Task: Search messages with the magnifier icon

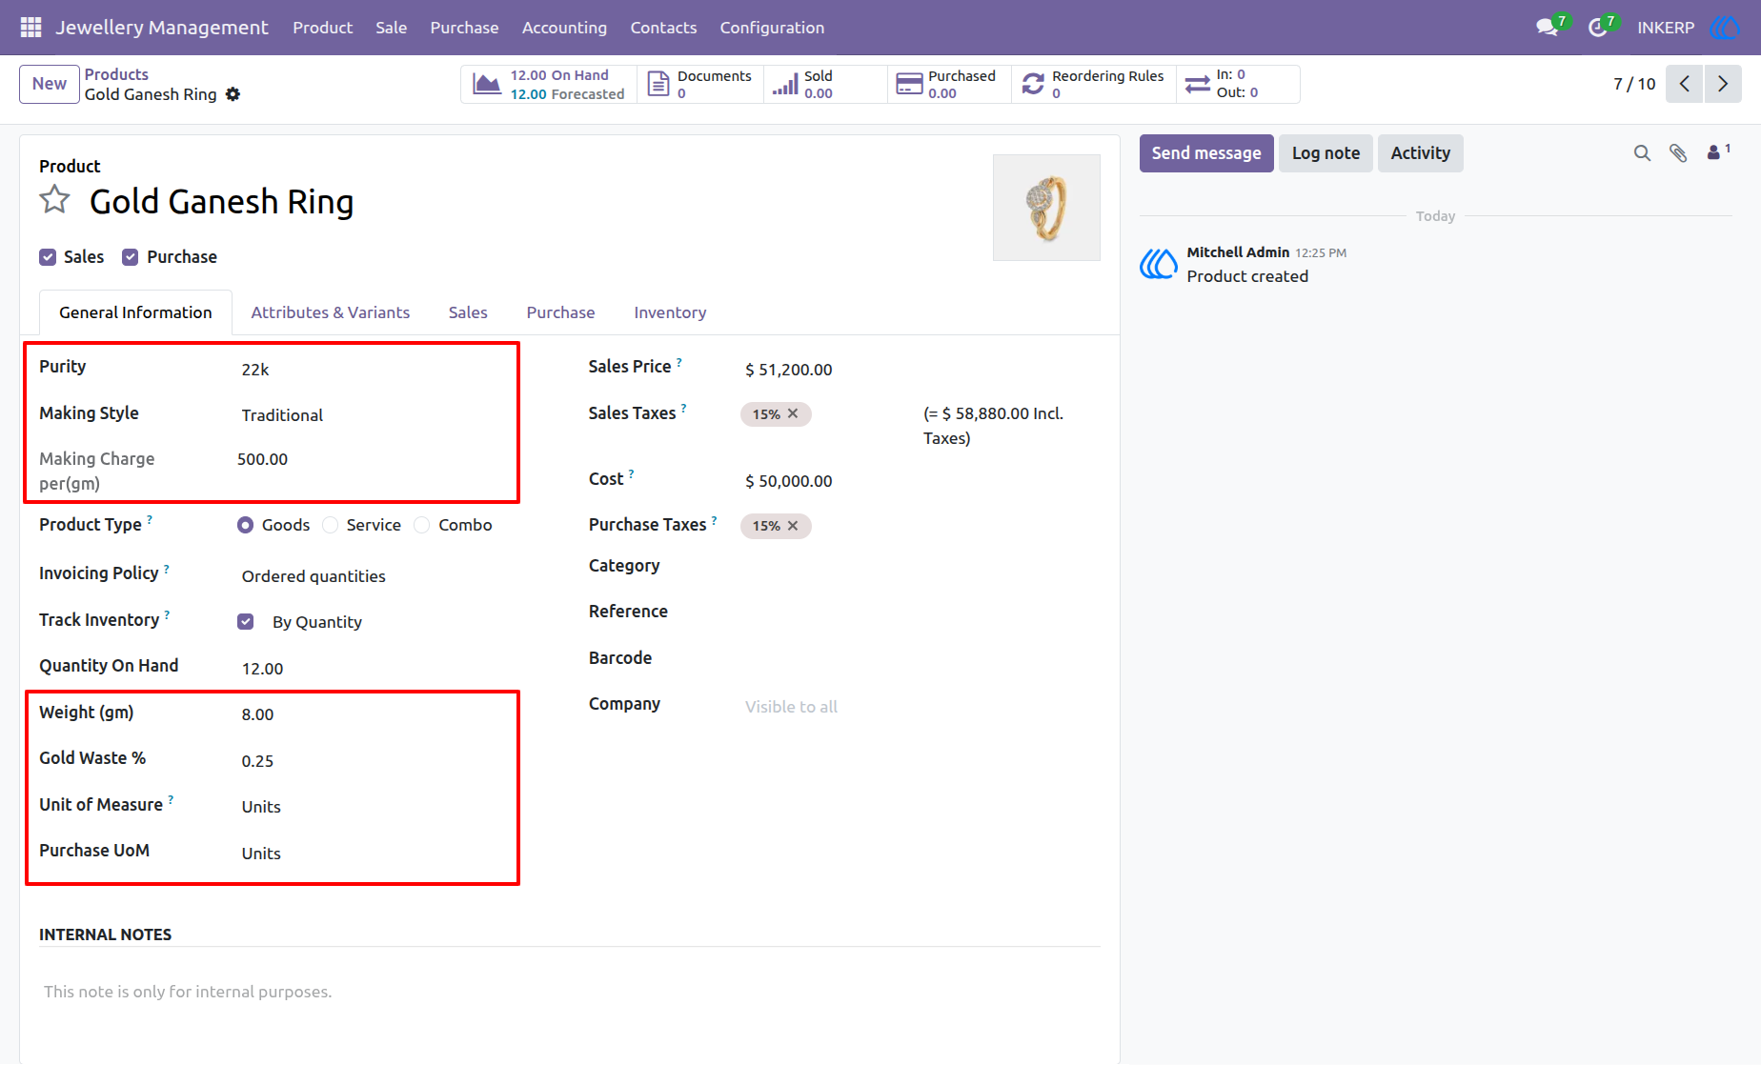Action: 1642,153
